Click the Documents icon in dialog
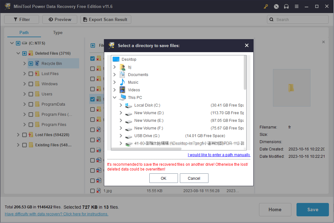334x223 pixels. (122, 75)
